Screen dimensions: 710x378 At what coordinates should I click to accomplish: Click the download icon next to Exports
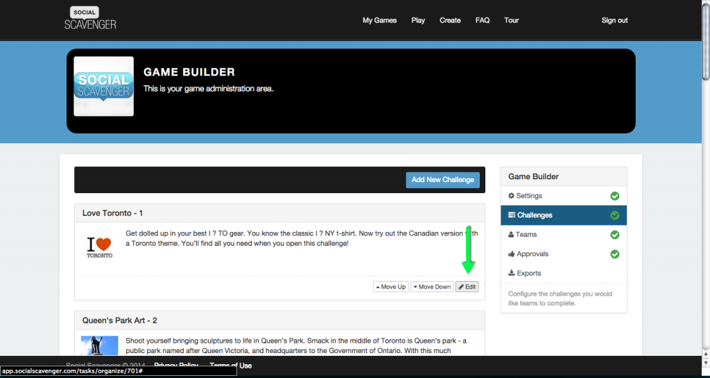512,273
